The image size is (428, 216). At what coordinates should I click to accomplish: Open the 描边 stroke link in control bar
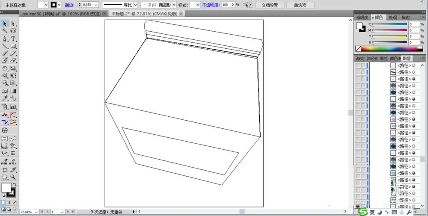point(69,5)
